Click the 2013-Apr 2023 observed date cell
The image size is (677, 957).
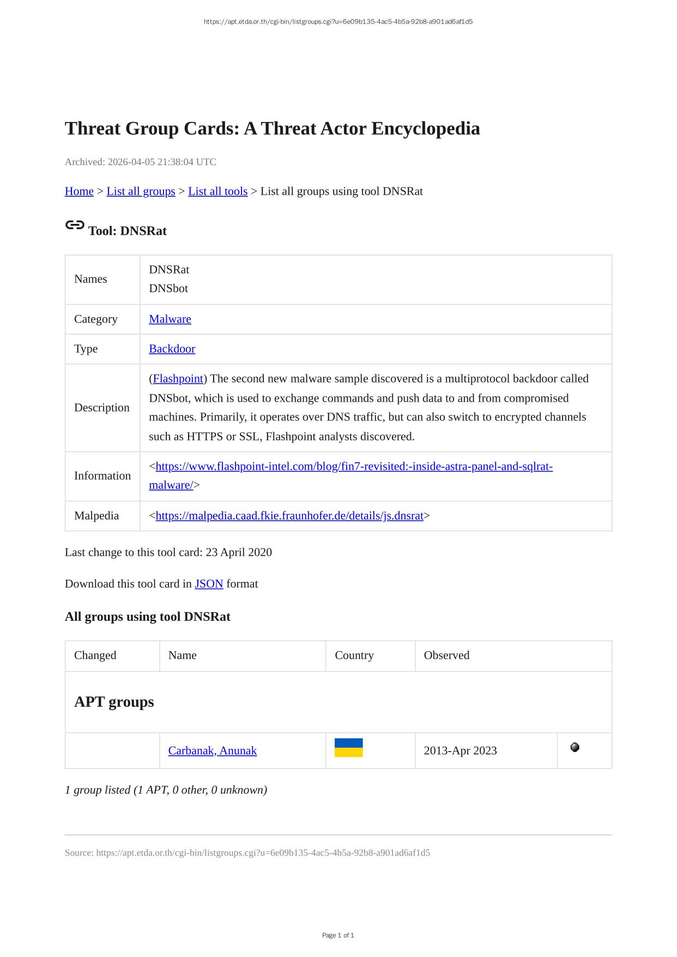click(x=460, y=750)
